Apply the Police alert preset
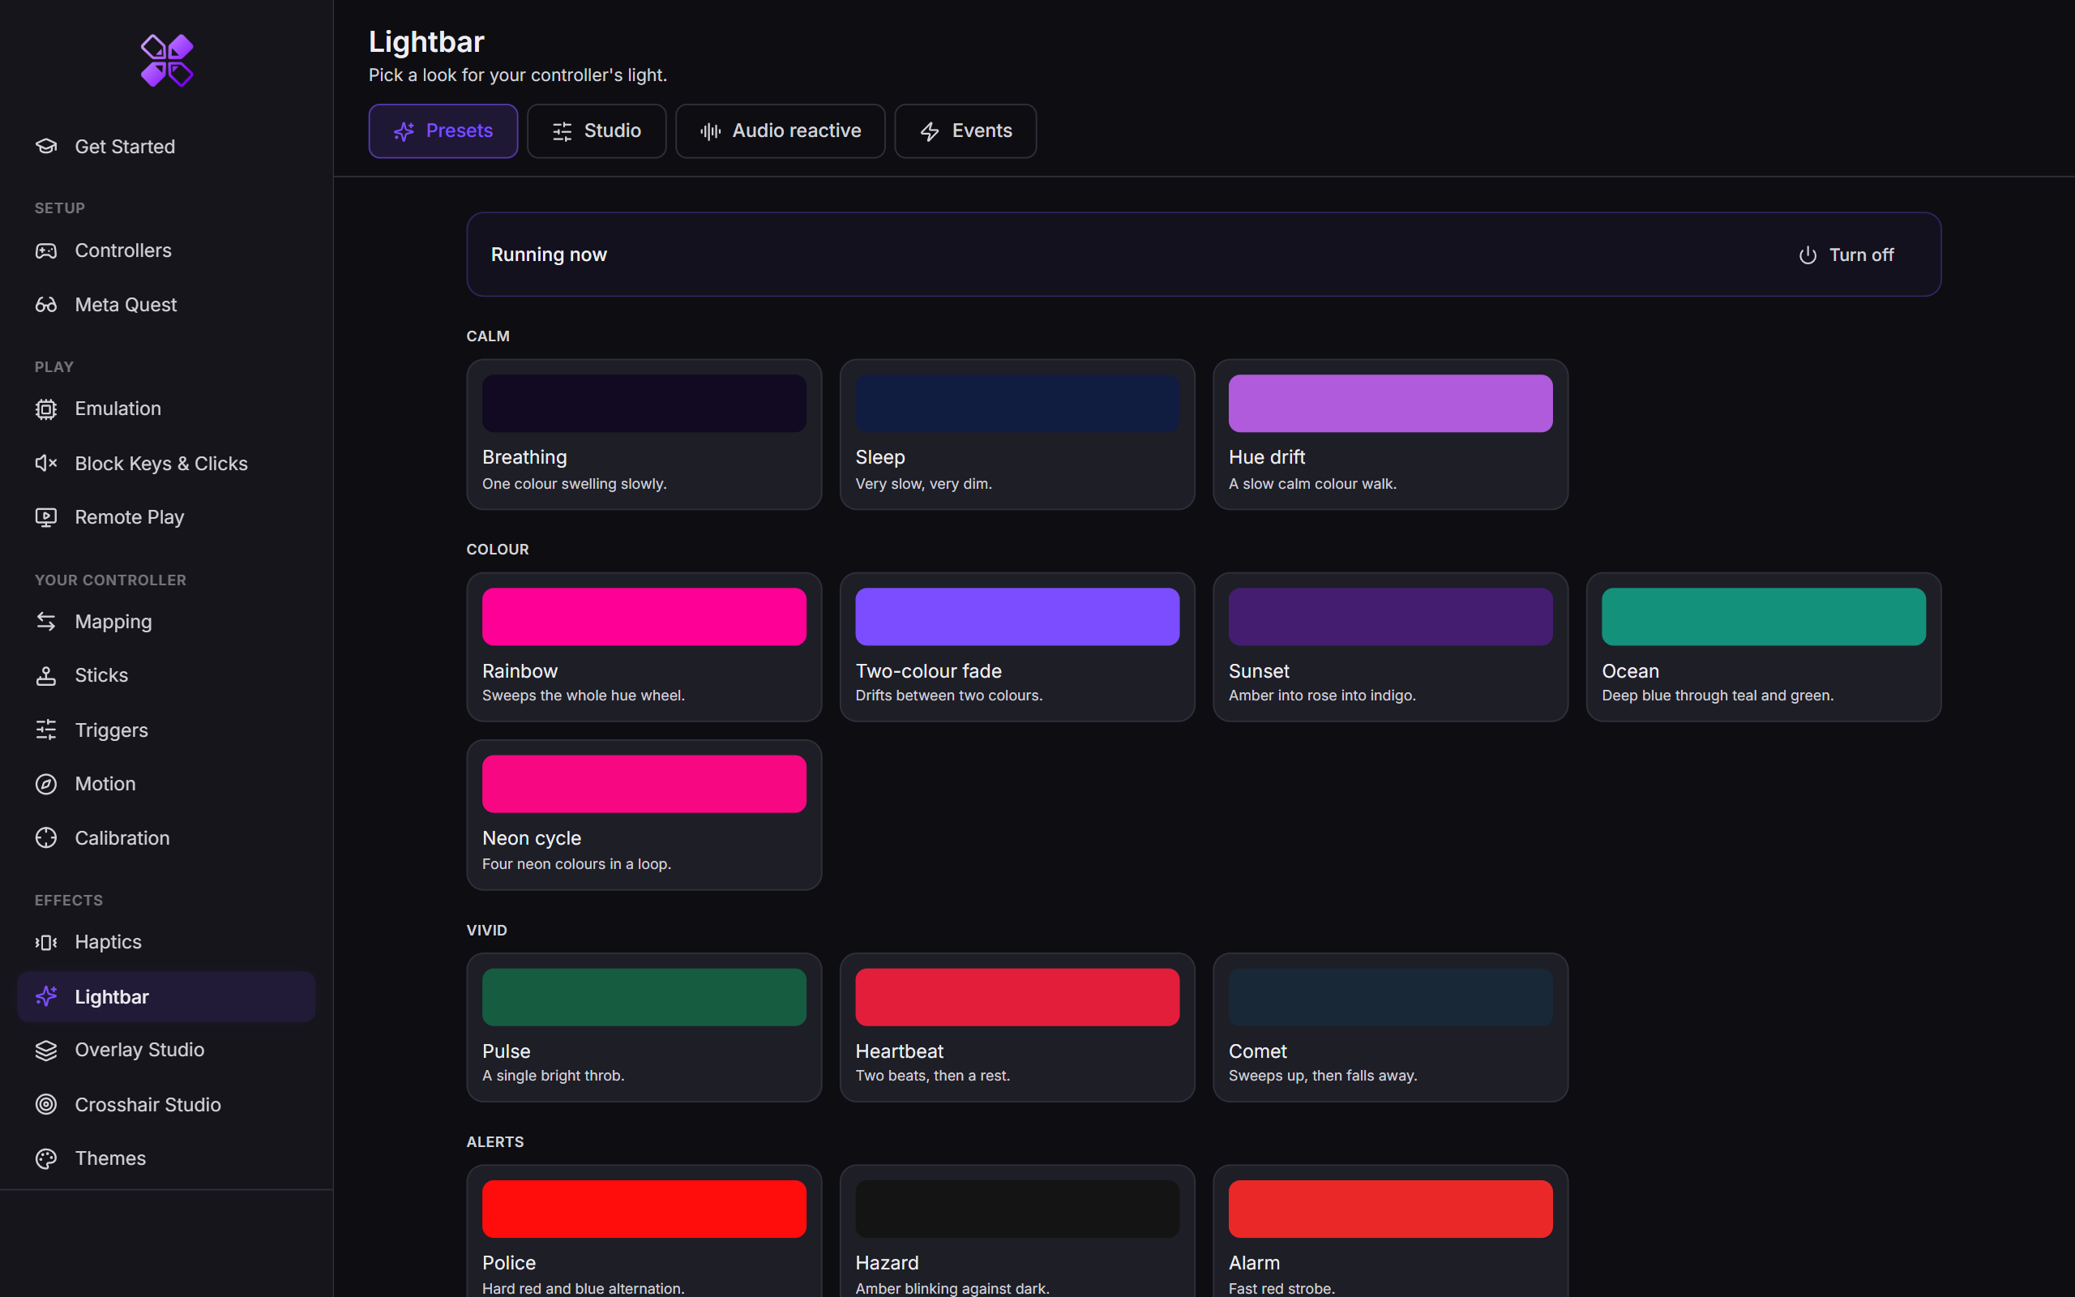 [x=644, y=1231]
